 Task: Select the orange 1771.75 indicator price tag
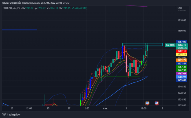182,60
